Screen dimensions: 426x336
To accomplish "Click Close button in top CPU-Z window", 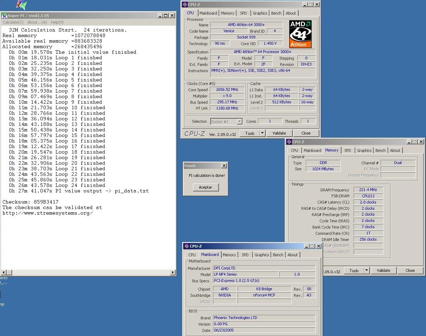I will tap(306, 133).
